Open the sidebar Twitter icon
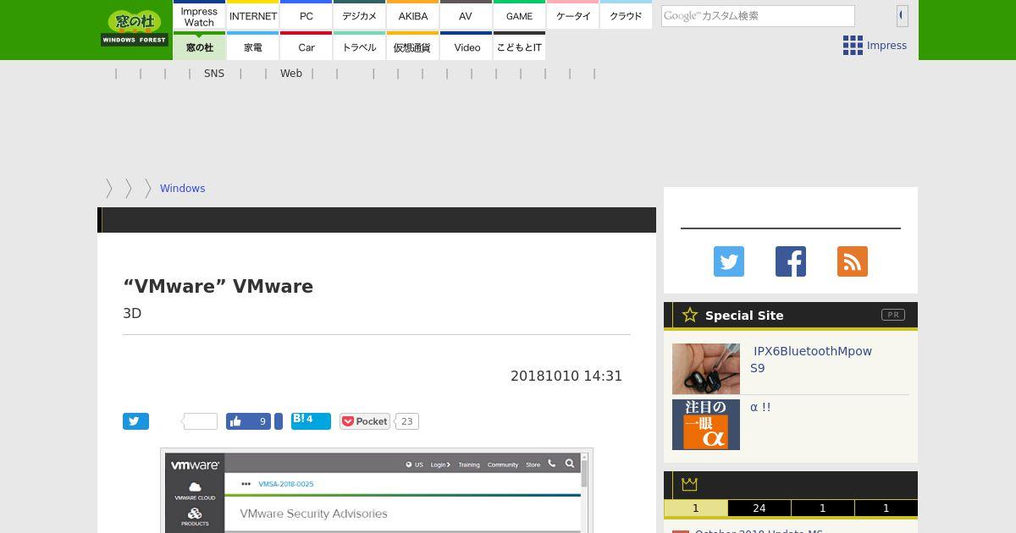 729,261
